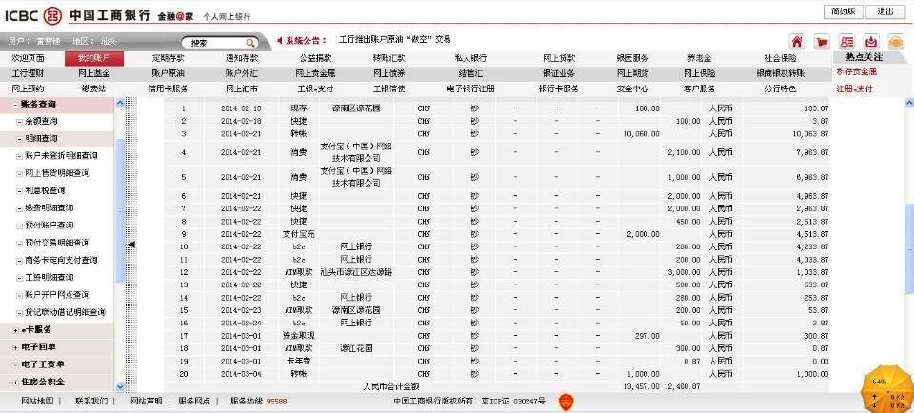Click row 19's 卡年费 summary cell

[x=298, y=362]
